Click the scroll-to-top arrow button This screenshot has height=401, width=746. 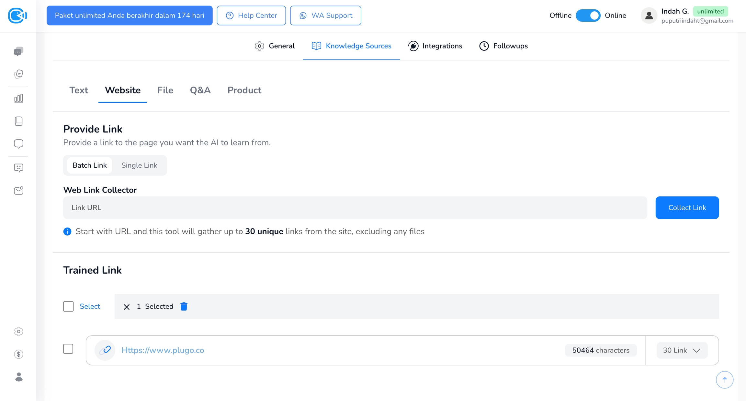[724, 380]
